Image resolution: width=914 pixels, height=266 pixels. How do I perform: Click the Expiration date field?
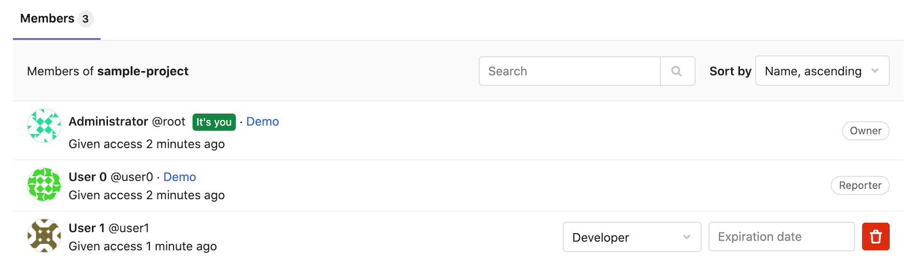781,237
